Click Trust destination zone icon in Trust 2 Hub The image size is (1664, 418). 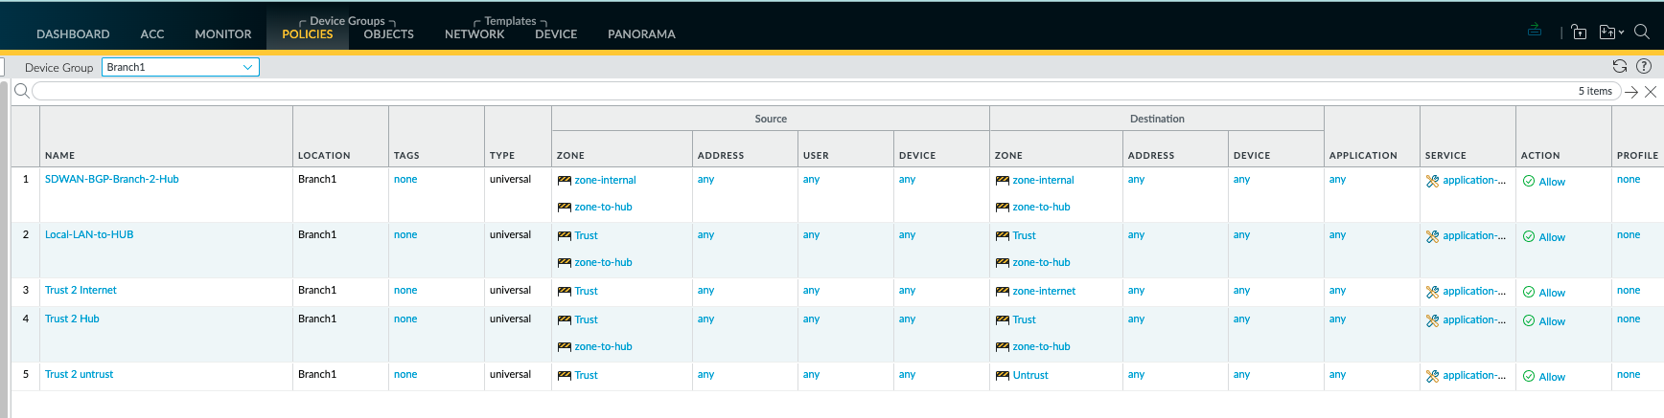tap(1003, 319)
